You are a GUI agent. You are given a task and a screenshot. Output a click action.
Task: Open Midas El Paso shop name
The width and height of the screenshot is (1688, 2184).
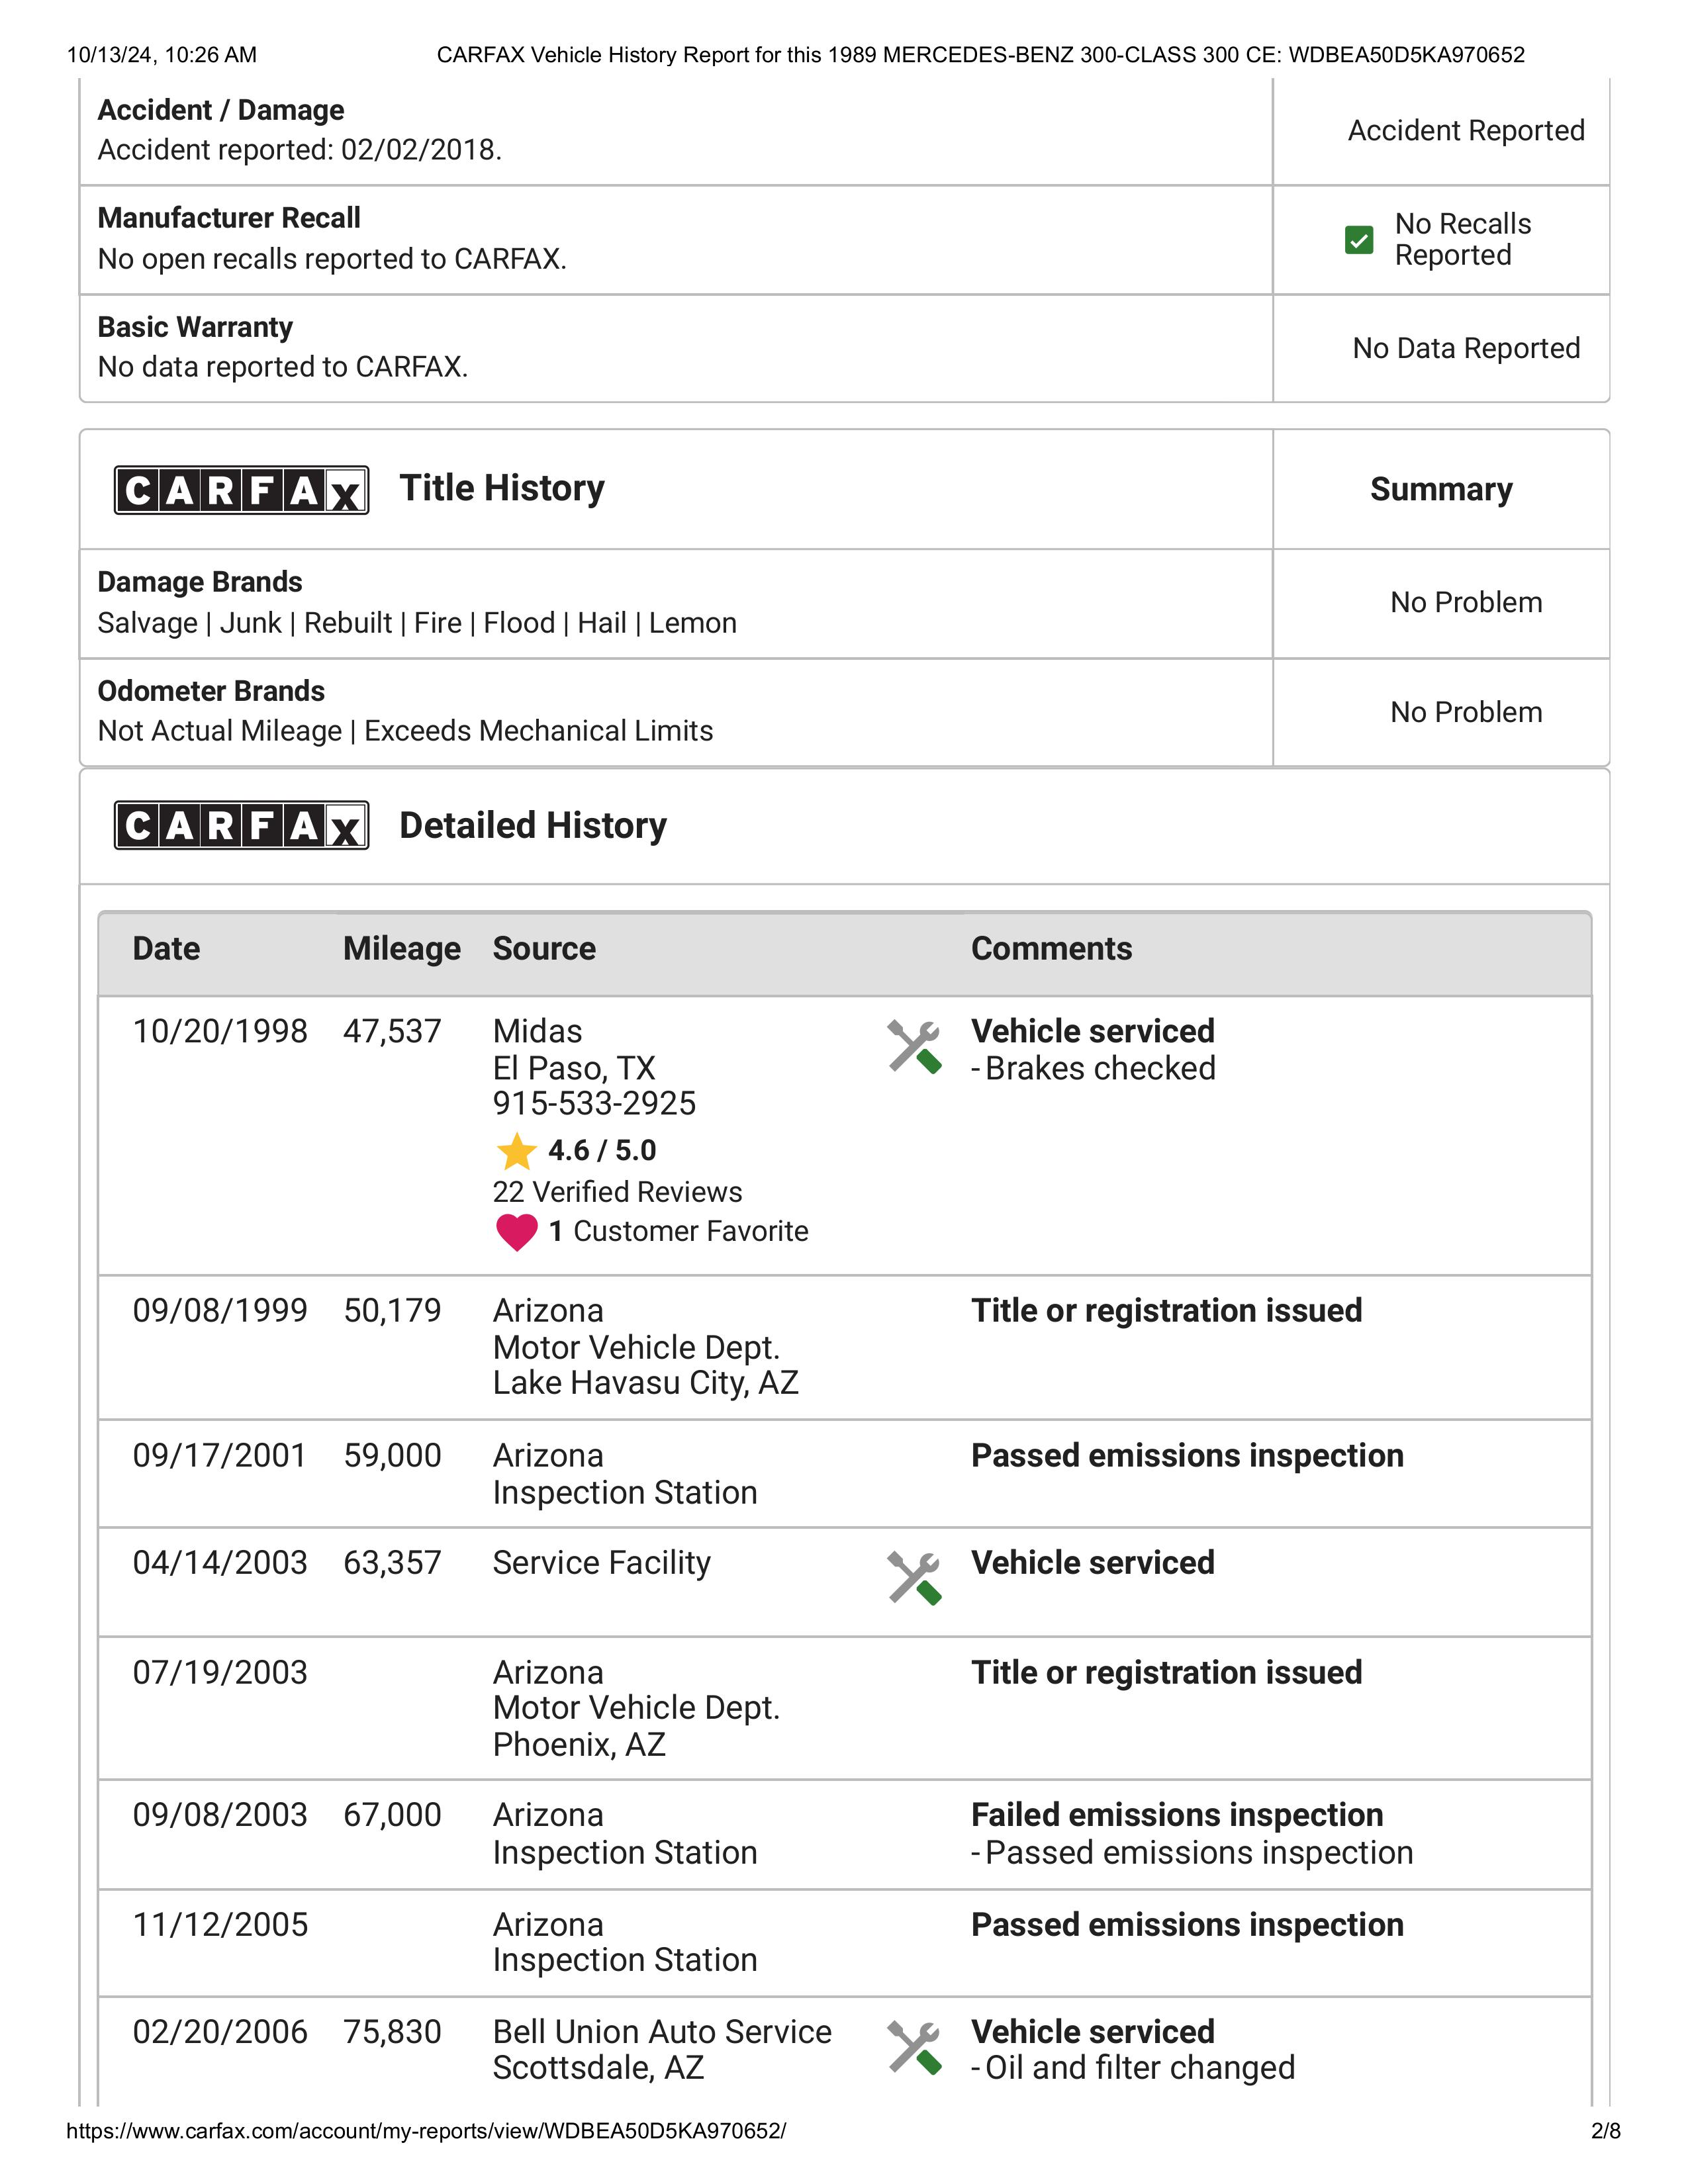(x=537, y=1031)
